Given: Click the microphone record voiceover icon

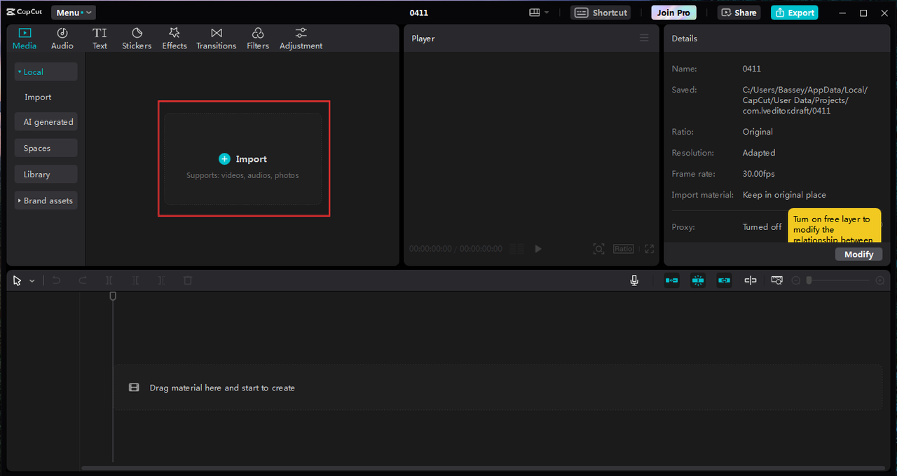Looking at the screenshot, I should tap(634, 280).
